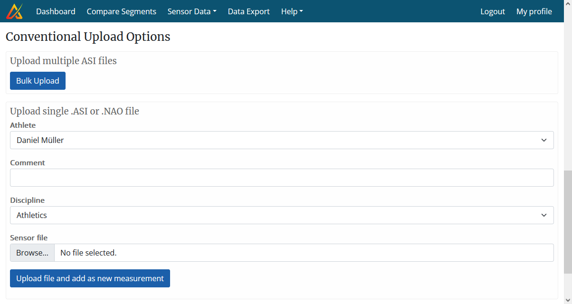Open the Compare Segments page
Image resolution: width=572 pixels, height=304 pixels.
[x=121, y=11]
